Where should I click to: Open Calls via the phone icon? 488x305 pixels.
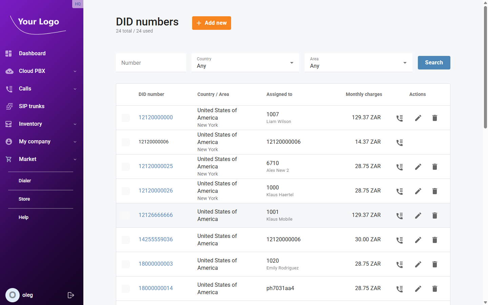point(8,88)
